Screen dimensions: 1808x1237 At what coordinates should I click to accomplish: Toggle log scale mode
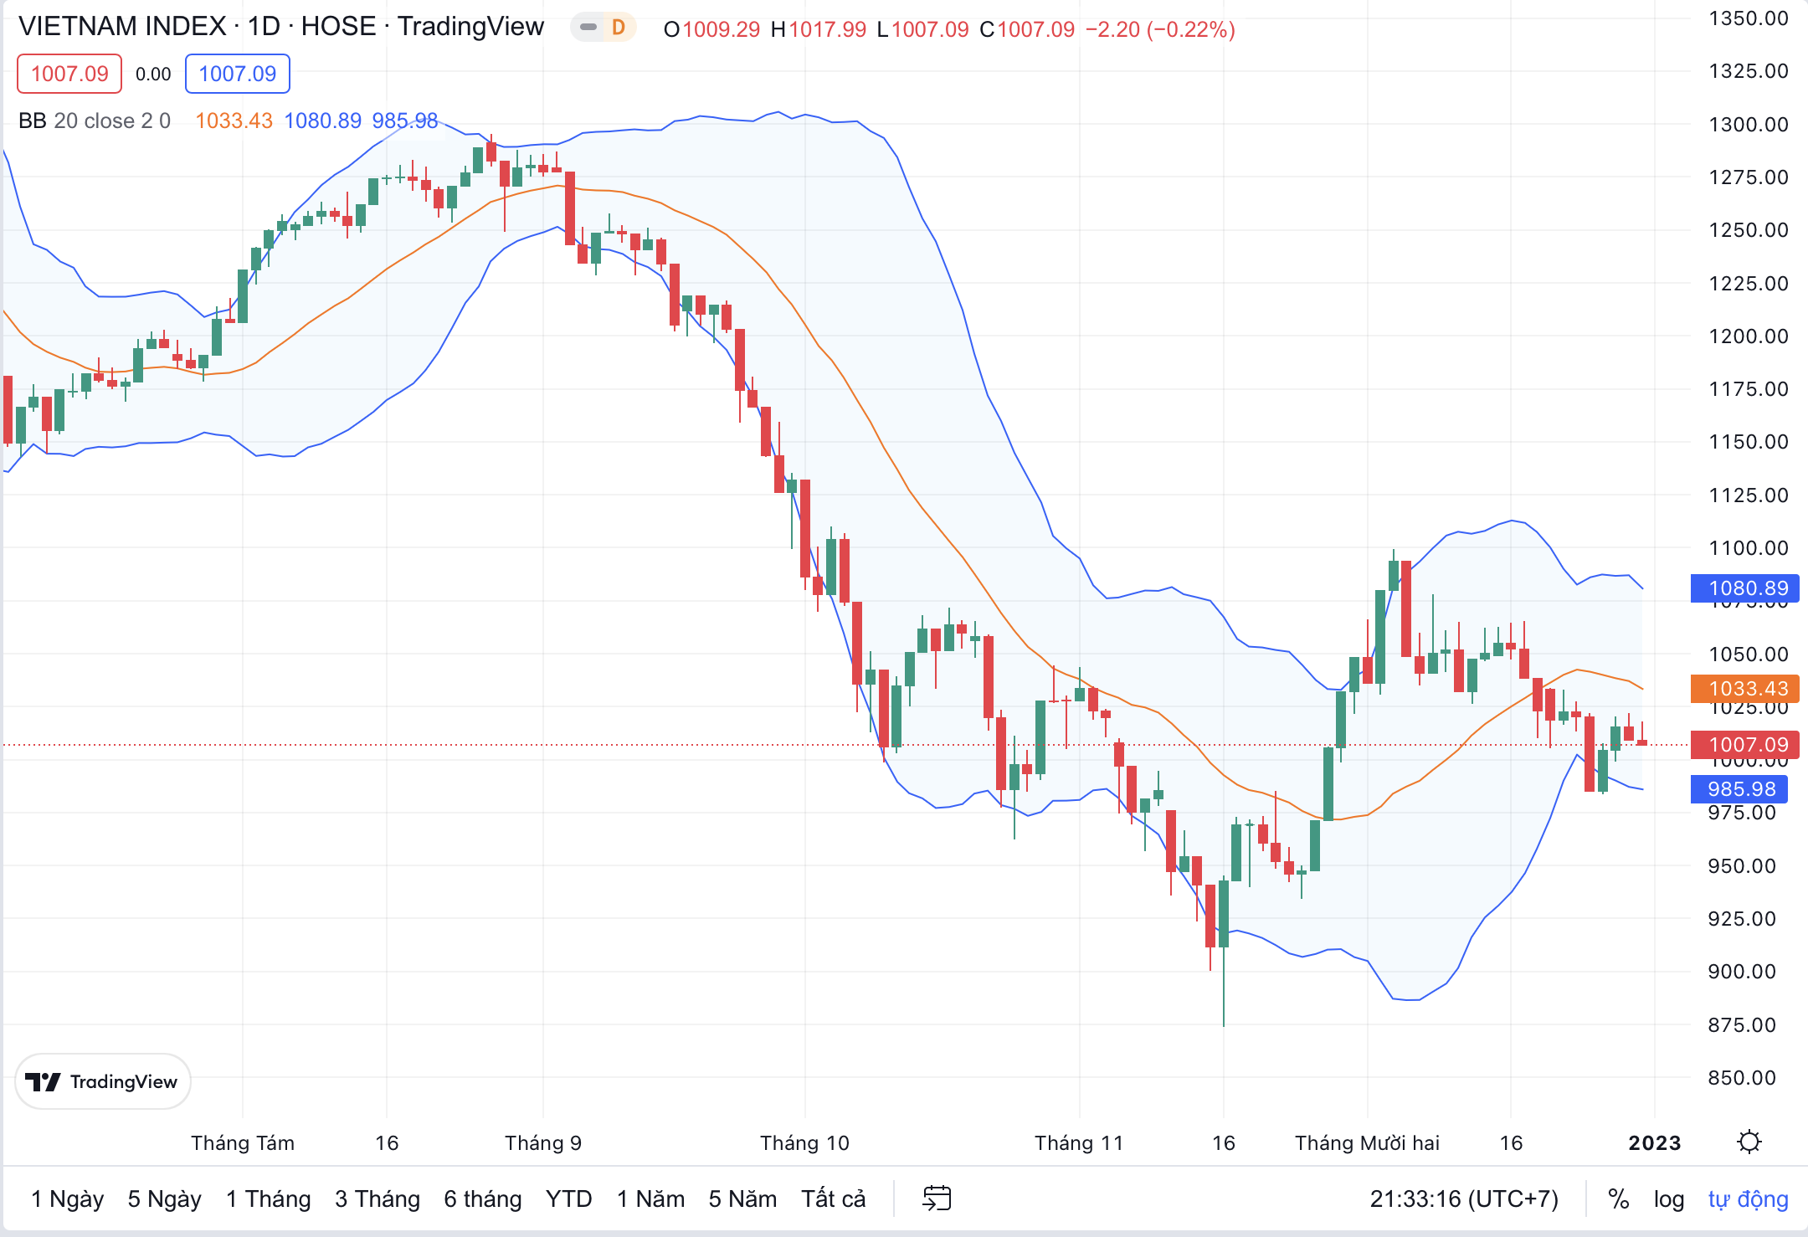tap(1668, 1199)
